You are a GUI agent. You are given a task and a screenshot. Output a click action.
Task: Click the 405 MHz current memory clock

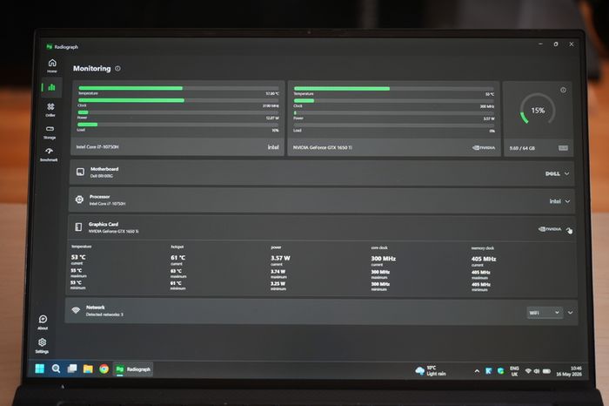(x=484, y=259)
